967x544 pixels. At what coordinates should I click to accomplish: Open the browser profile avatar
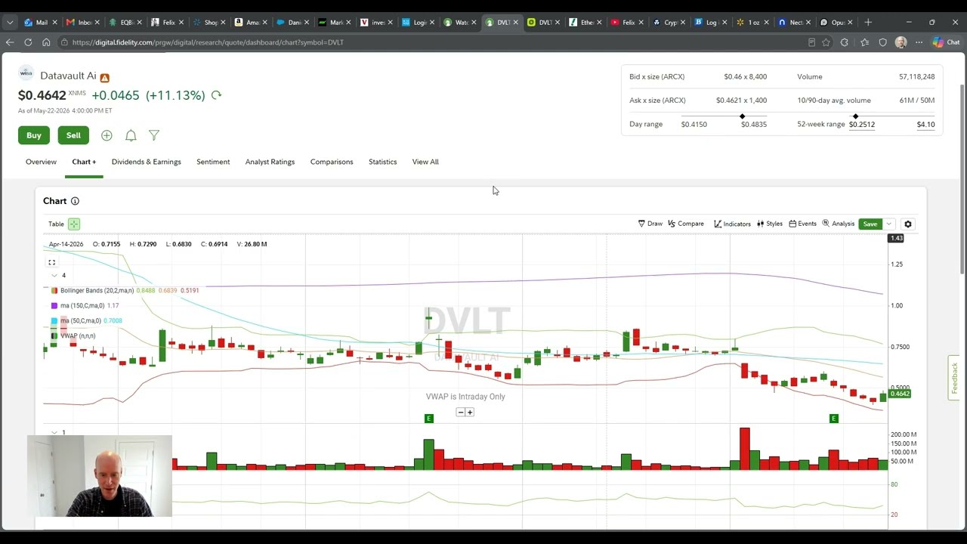pyautogui.click(x=901, y=42)
